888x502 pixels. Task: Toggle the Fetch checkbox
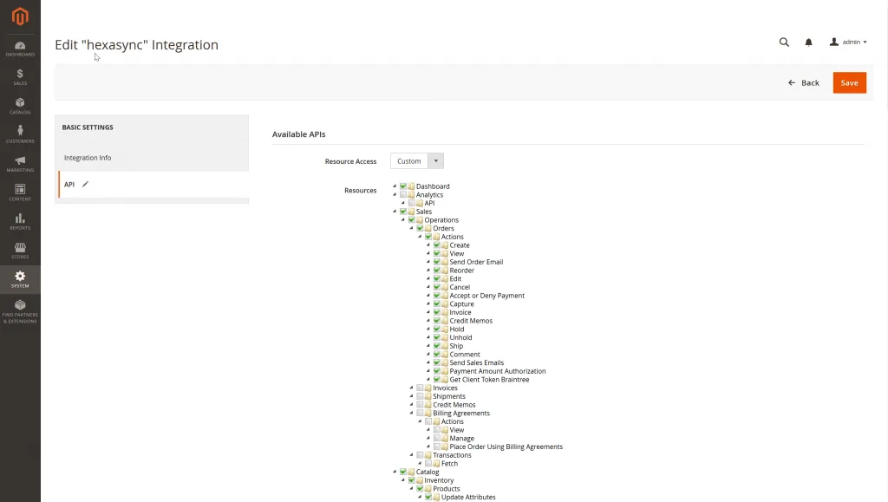click(428, 464)
